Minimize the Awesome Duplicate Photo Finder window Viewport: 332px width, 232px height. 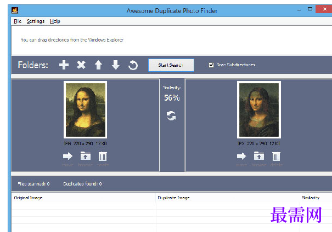click(x=299, y=10)
